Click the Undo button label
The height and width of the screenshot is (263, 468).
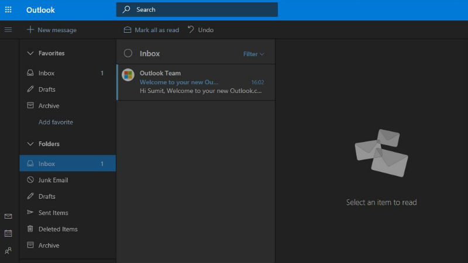pos(206,30)
